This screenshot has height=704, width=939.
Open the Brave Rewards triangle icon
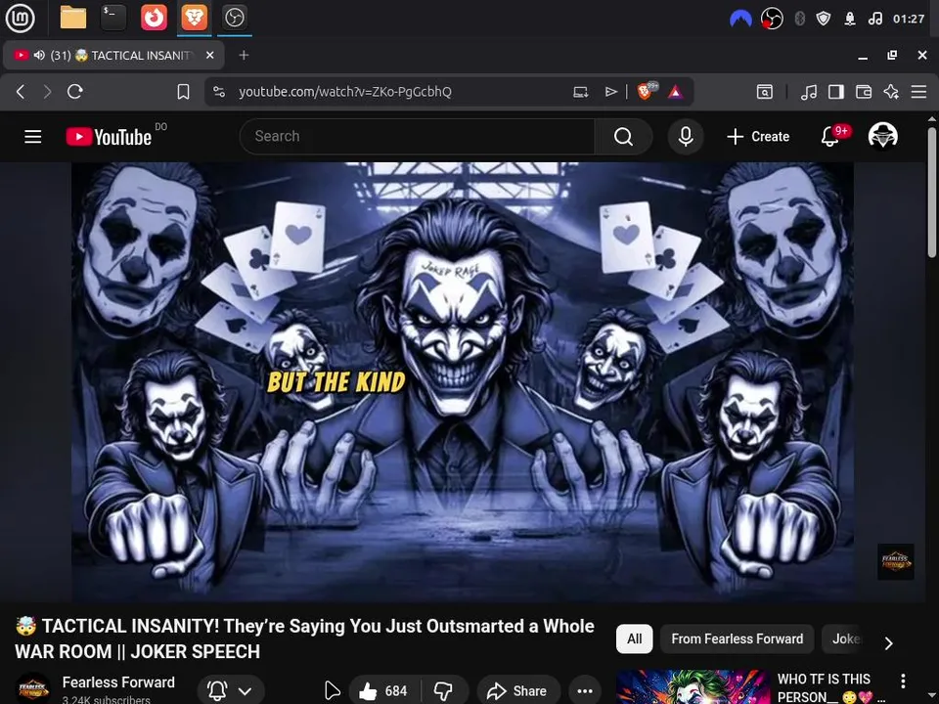pos(676,92)
